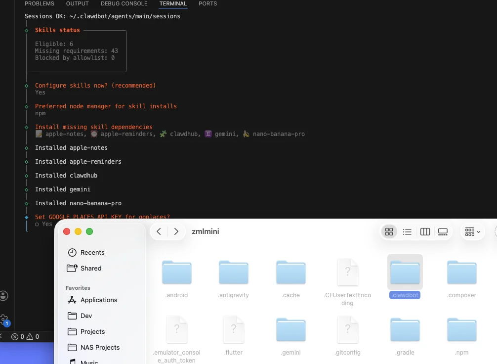Select the .gradle folder icon
Screen dimensions: 497x364
(405, 330)
